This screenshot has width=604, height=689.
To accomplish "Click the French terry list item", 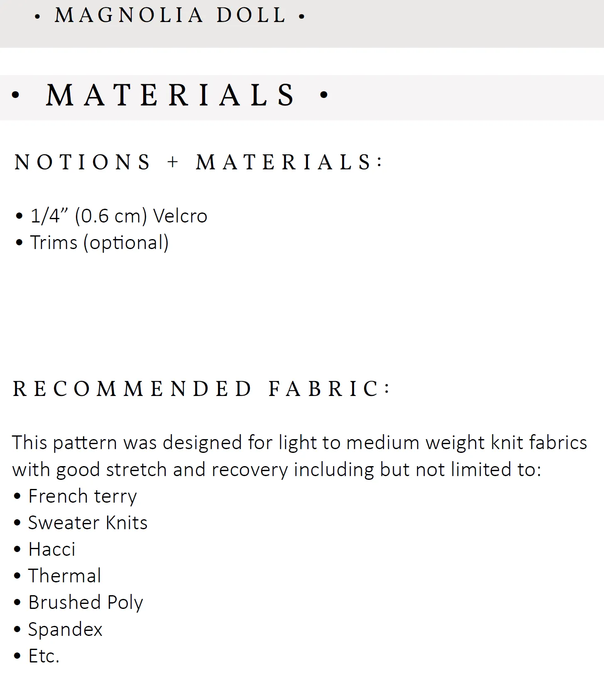I will pos(82,496).
